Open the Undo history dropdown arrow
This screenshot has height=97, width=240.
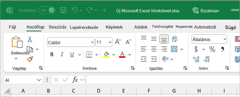81,10
